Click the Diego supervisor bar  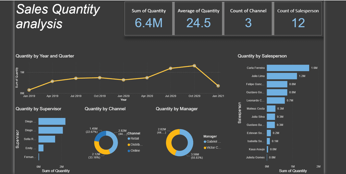pos(52,121)
